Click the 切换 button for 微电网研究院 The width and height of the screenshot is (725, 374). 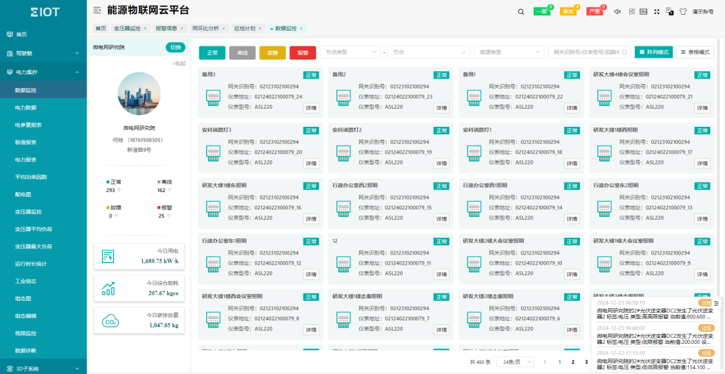pos(175,48)
